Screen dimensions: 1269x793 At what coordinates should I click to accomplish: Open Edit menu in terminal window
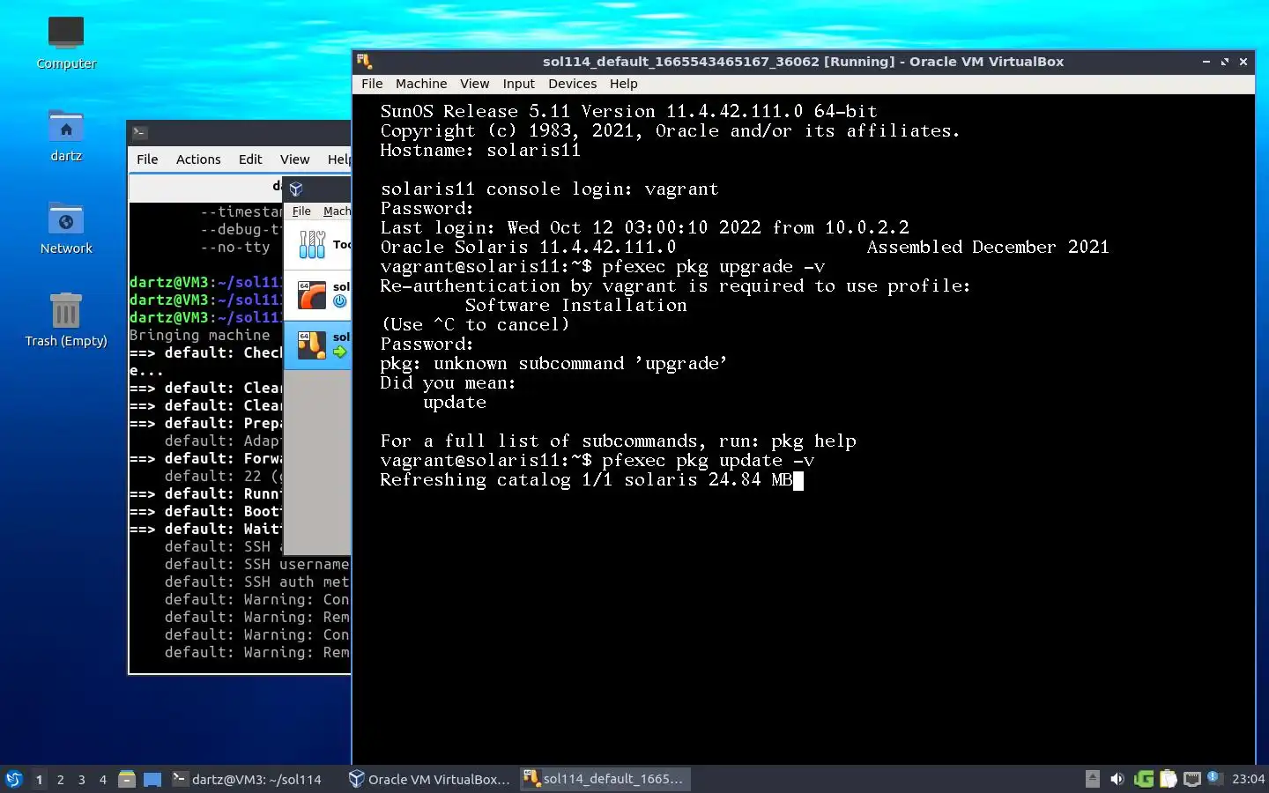point(250,159)
